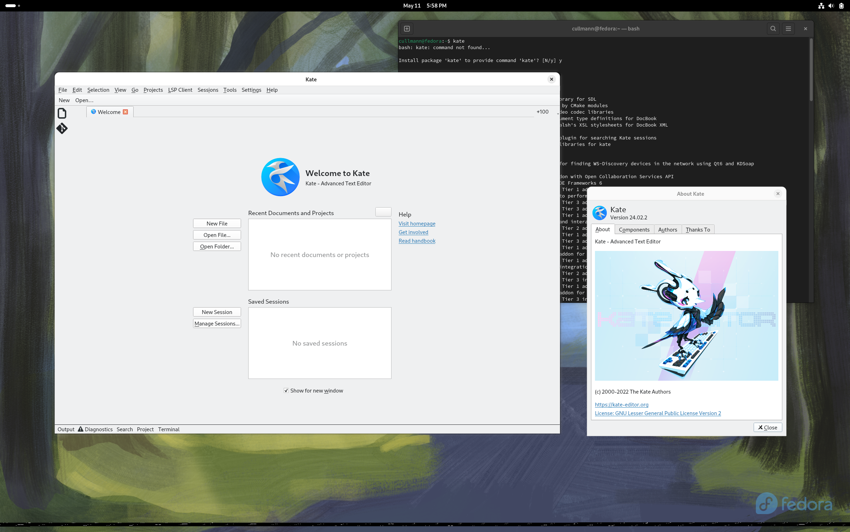Open the Selection menu
The width and height of the screenshot is (850, 532).
[98, 90]
